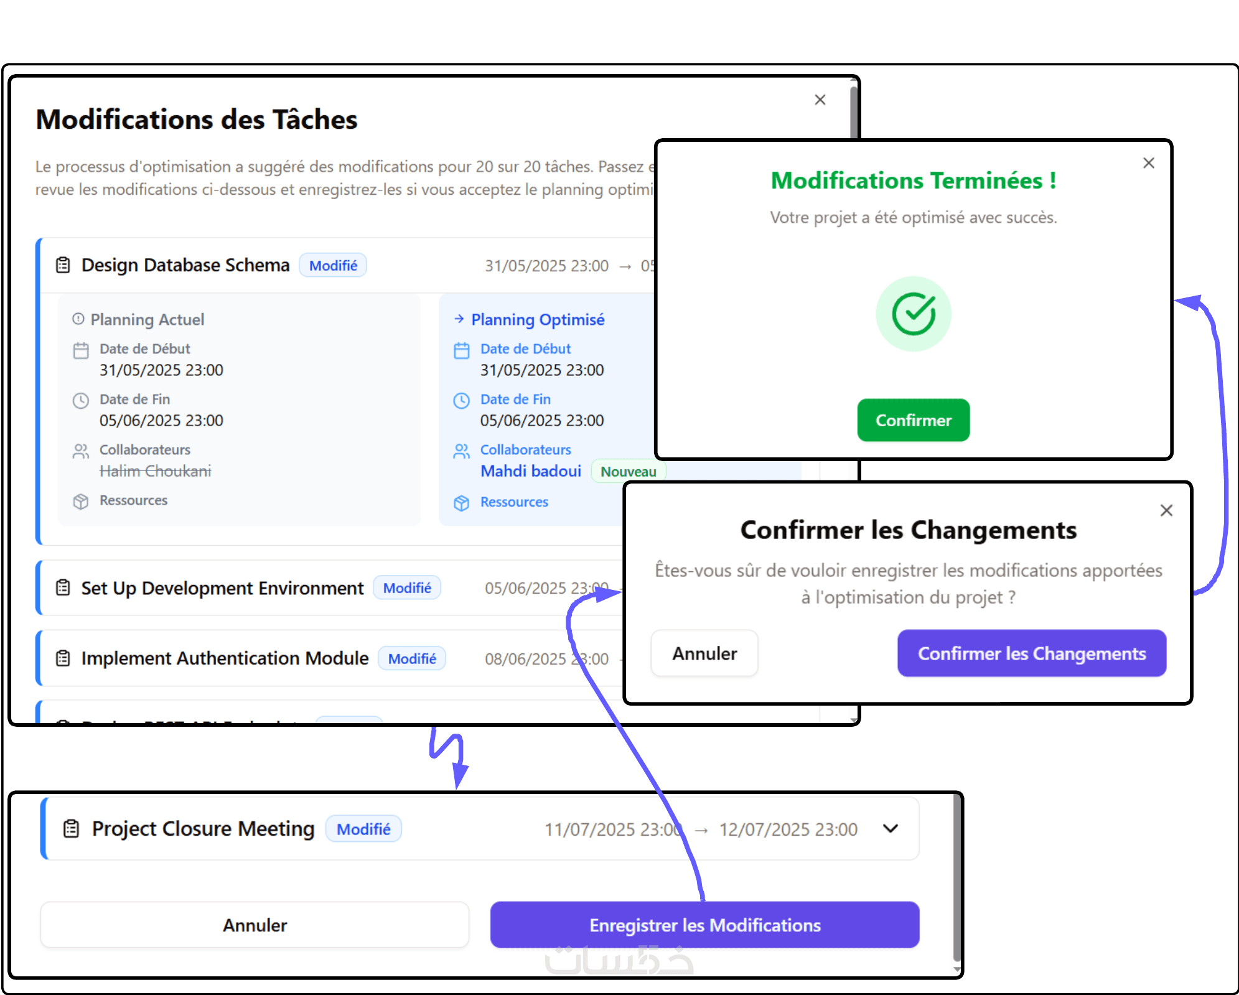The height and width of the screenshot is (995, 1239).
Task: Click the green success checkmark icon
Action: click(913, 314)
